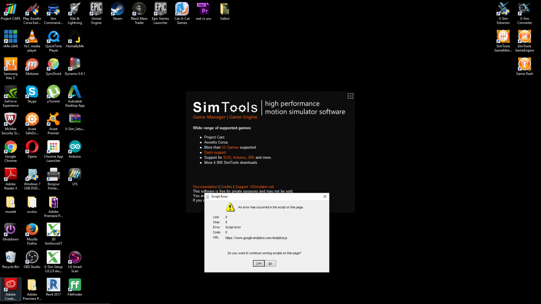Select the Arduino desktop icon
541x304 pixels.
(x=75, y=150)
